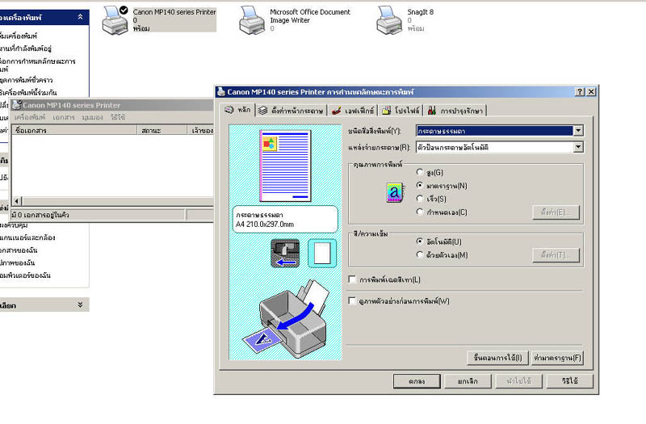Click the print quality sample 'a' icon
Image resolution: width=646 pixels, height=424 pixels.
point(395,192)
